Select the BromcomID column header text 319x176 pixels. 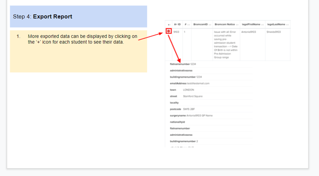click(x=200, y=25)
